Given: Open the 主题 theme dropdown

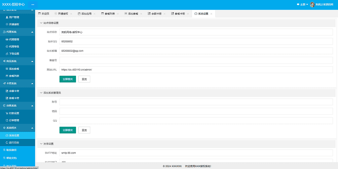Looking at the screenshot, I should [302, 5].
